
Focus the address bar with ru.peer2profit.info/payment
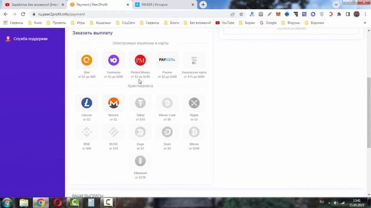pos(130,14)
